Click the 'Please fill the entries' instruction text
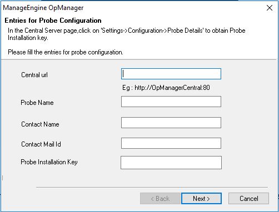The height and width of the screenshot is (212, 279). pos(66,52)
